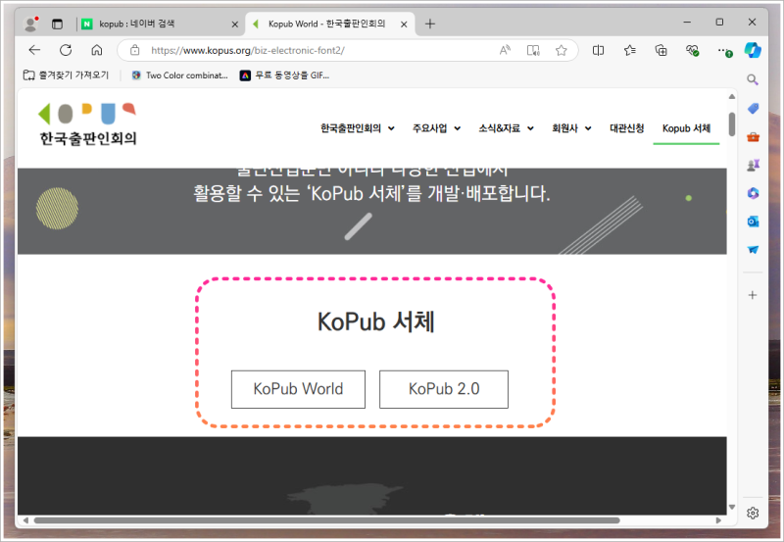Add this page to favorites star
Screen dimensions: 784x542
tap(561, 50)
